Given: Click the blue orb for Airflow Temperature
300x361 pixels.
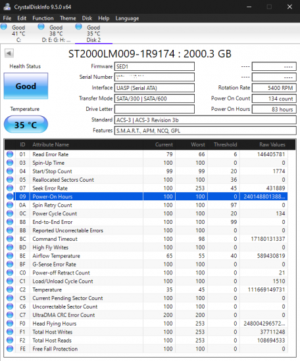Looking at the screenshot, I should click(x=10, y=255).
